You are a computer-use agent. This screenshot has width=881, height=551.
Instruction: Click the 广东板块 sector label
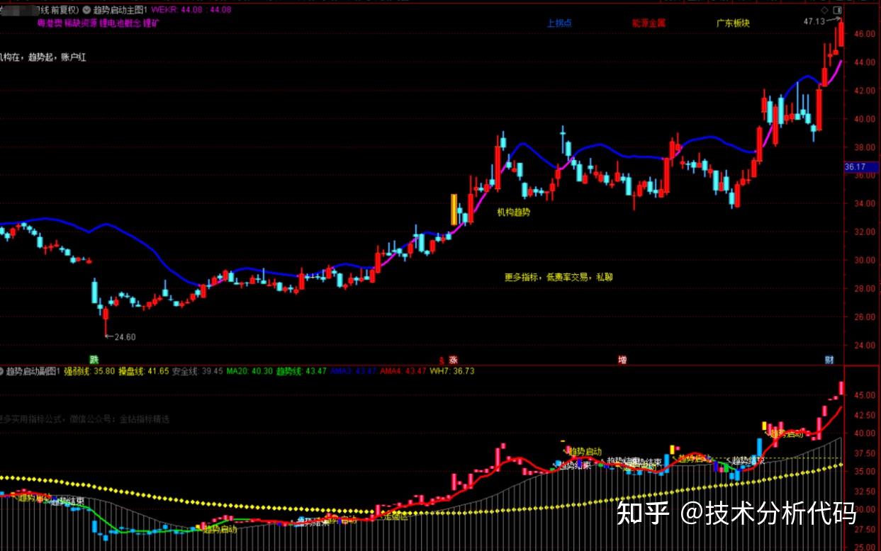(733, 23)
